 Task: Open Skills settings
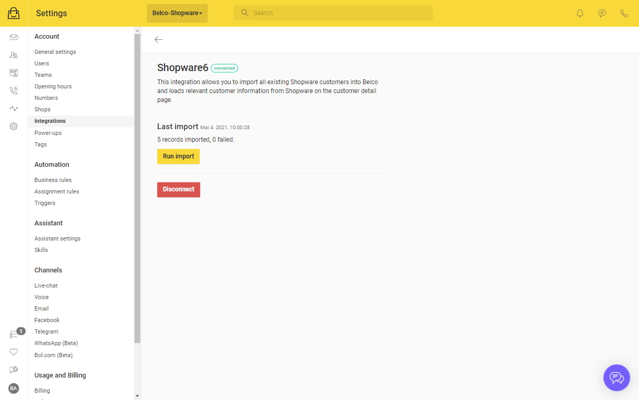[41, 250]
